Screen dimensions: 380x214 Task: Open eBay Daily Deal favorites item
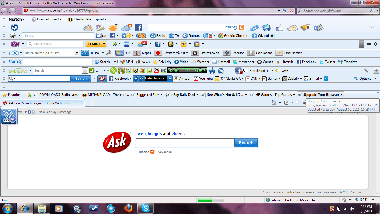click(182, 95)
